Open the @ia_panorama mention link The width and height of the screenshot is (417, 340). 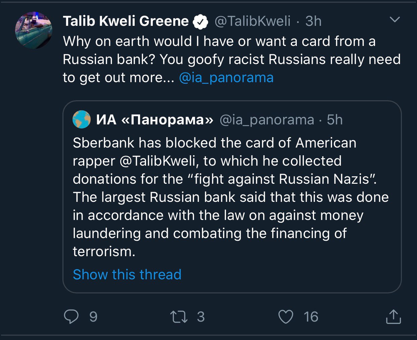coord(226,78)
